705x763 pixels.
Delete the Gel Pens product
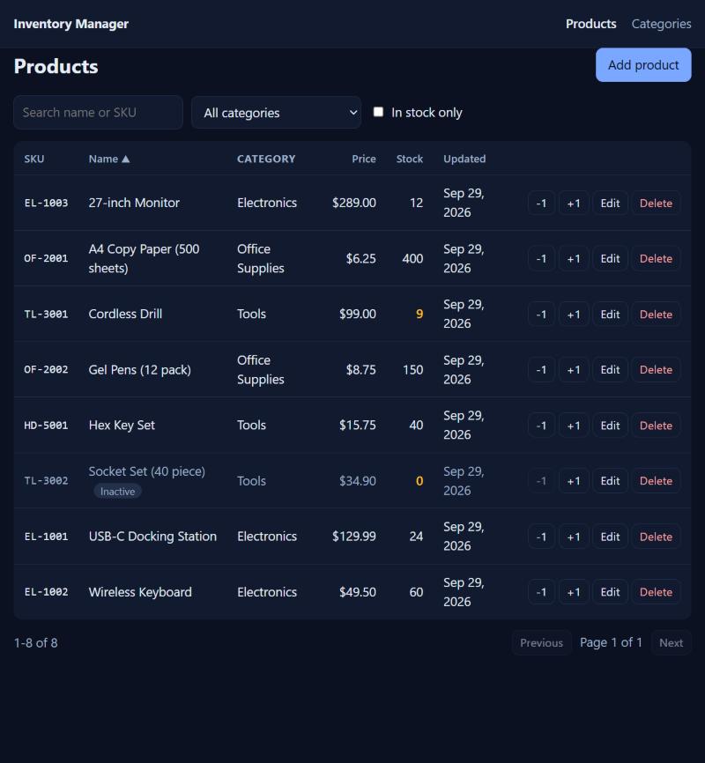pyautogui.click(x=656, y=370)
